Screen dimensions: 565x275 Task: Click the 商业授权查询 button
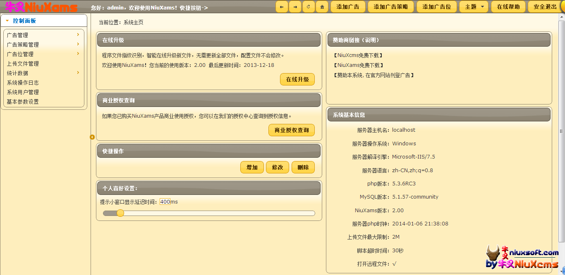(292, 130)
